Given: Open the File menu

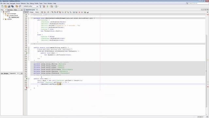Looking at the screenshot, I should 1,3.
